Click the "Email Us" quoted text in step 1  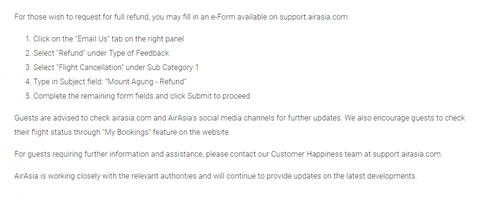93,39
